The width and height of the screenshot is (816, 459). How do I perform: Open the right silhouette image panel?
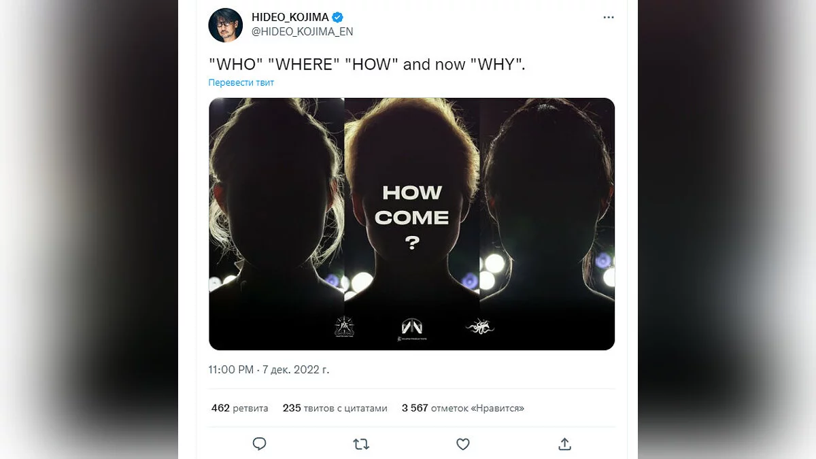tap(547, 204)
